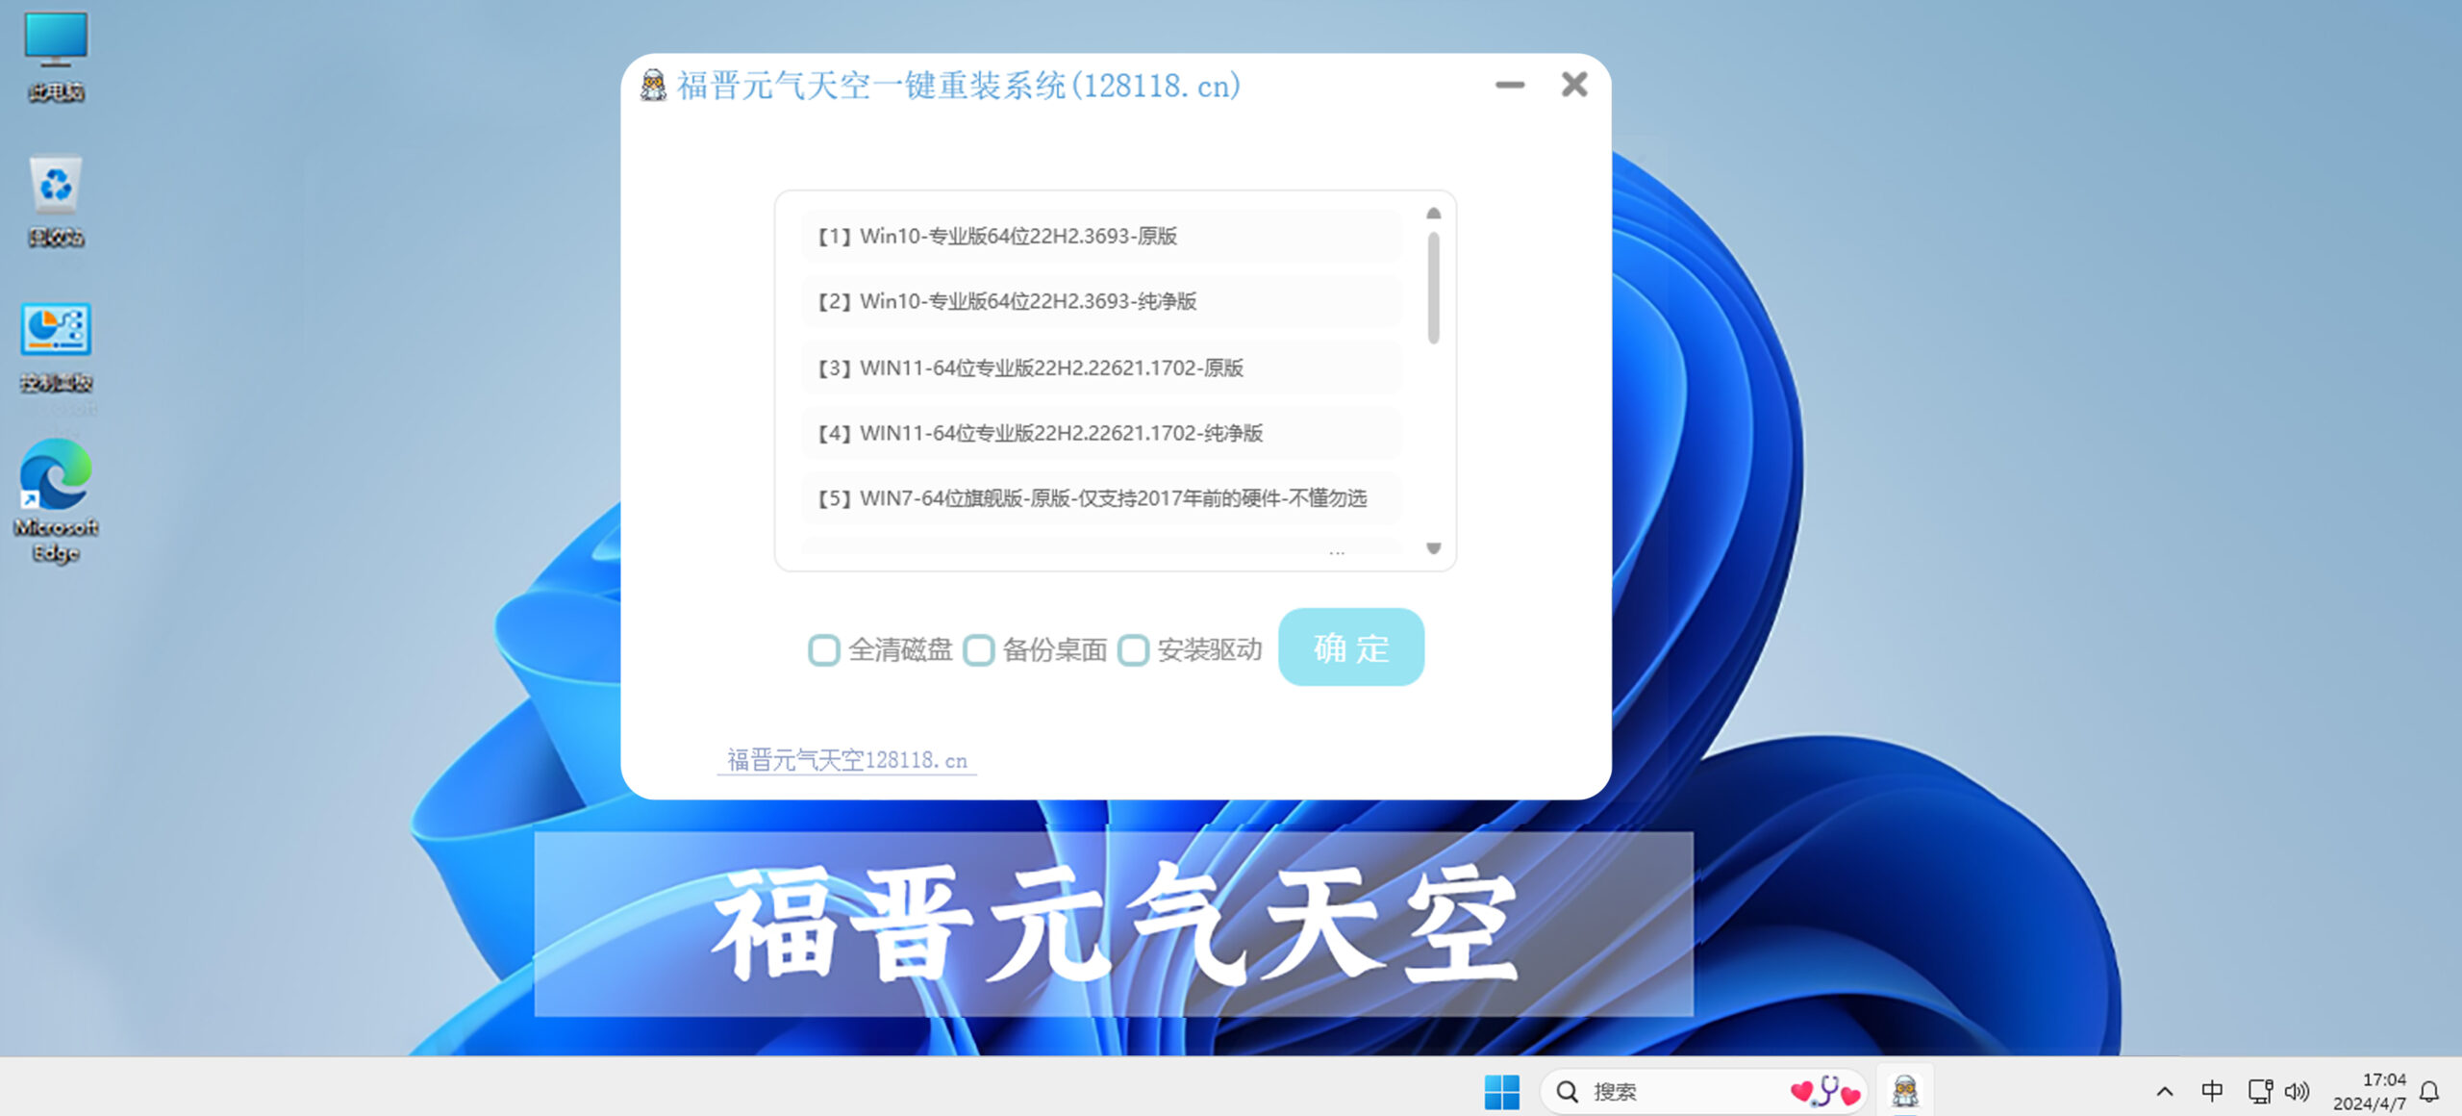Viewport: 2462px width, 1116px height.
Task: Enable the 全清磁盘 checkbox
Action: coord(824,650)
